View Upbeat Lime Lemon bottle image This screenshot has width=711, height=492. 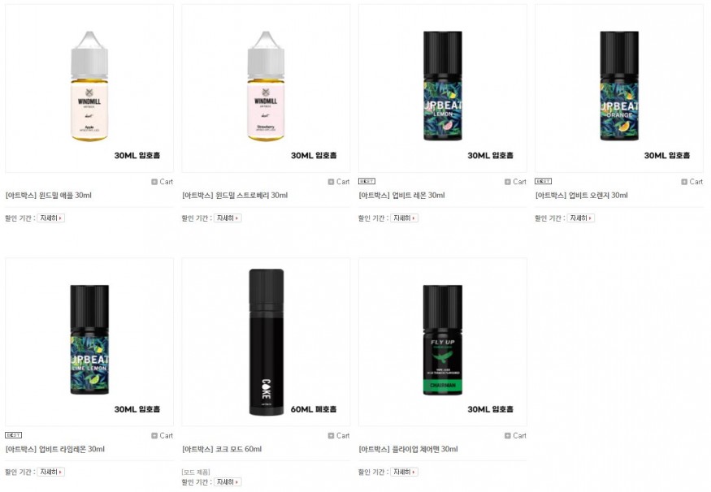tap(89, 342)
